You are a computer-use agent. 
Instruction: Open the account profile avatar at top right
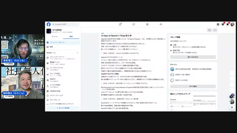233,24
